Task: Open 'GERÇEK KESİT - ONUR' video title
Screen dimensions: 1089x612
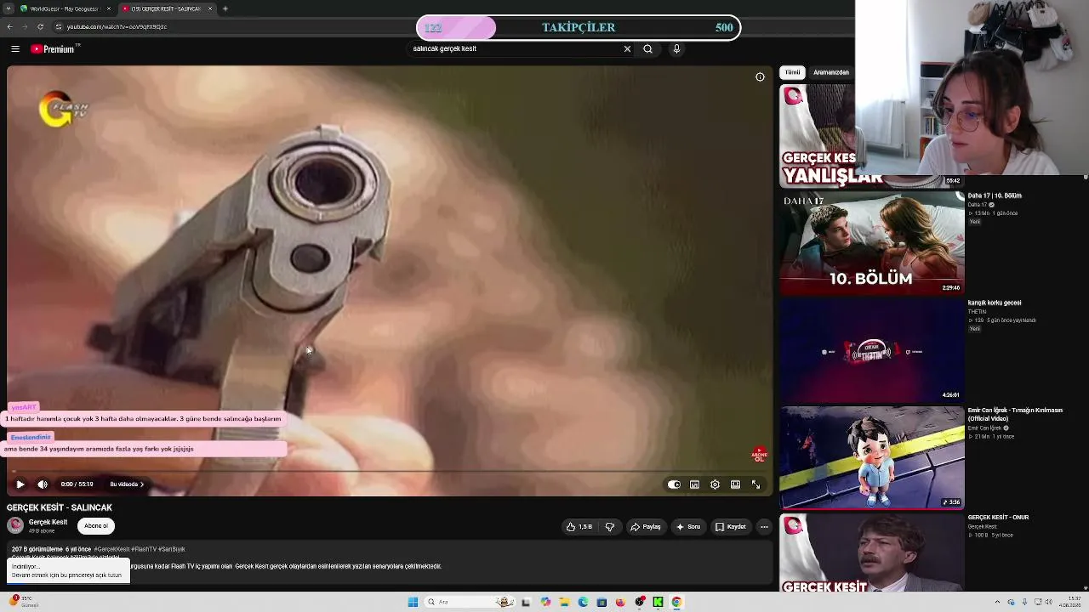Action: click(999, 517)
